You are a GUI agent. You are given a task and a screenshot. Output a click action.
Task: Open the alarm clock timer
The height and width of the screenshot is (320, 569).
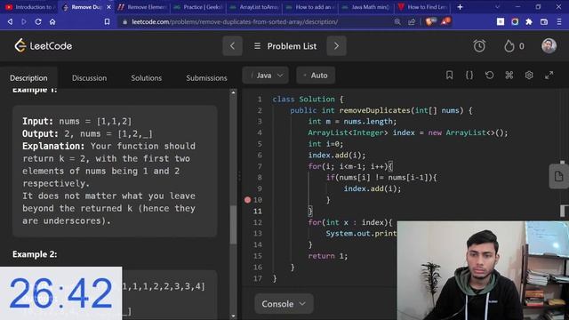coord(479,46)
